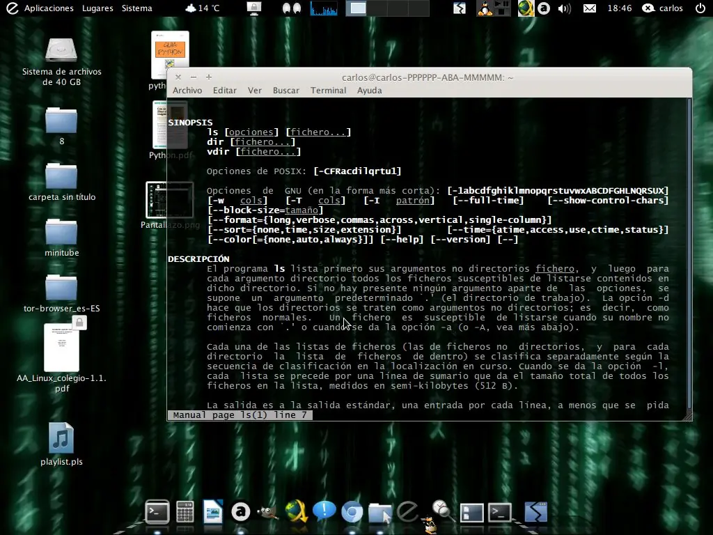Click the 'e' main menu logo in the top panel
The width and height of the screenshot is (713, 535).
pyautogui.click(x=13, y=8)
